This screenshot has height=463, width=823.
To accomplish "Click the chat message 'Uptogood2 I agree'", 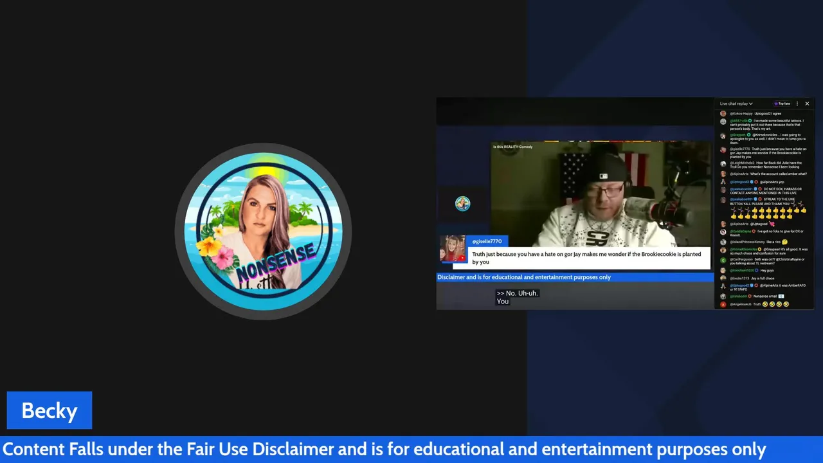I will [x=768, y=114].
